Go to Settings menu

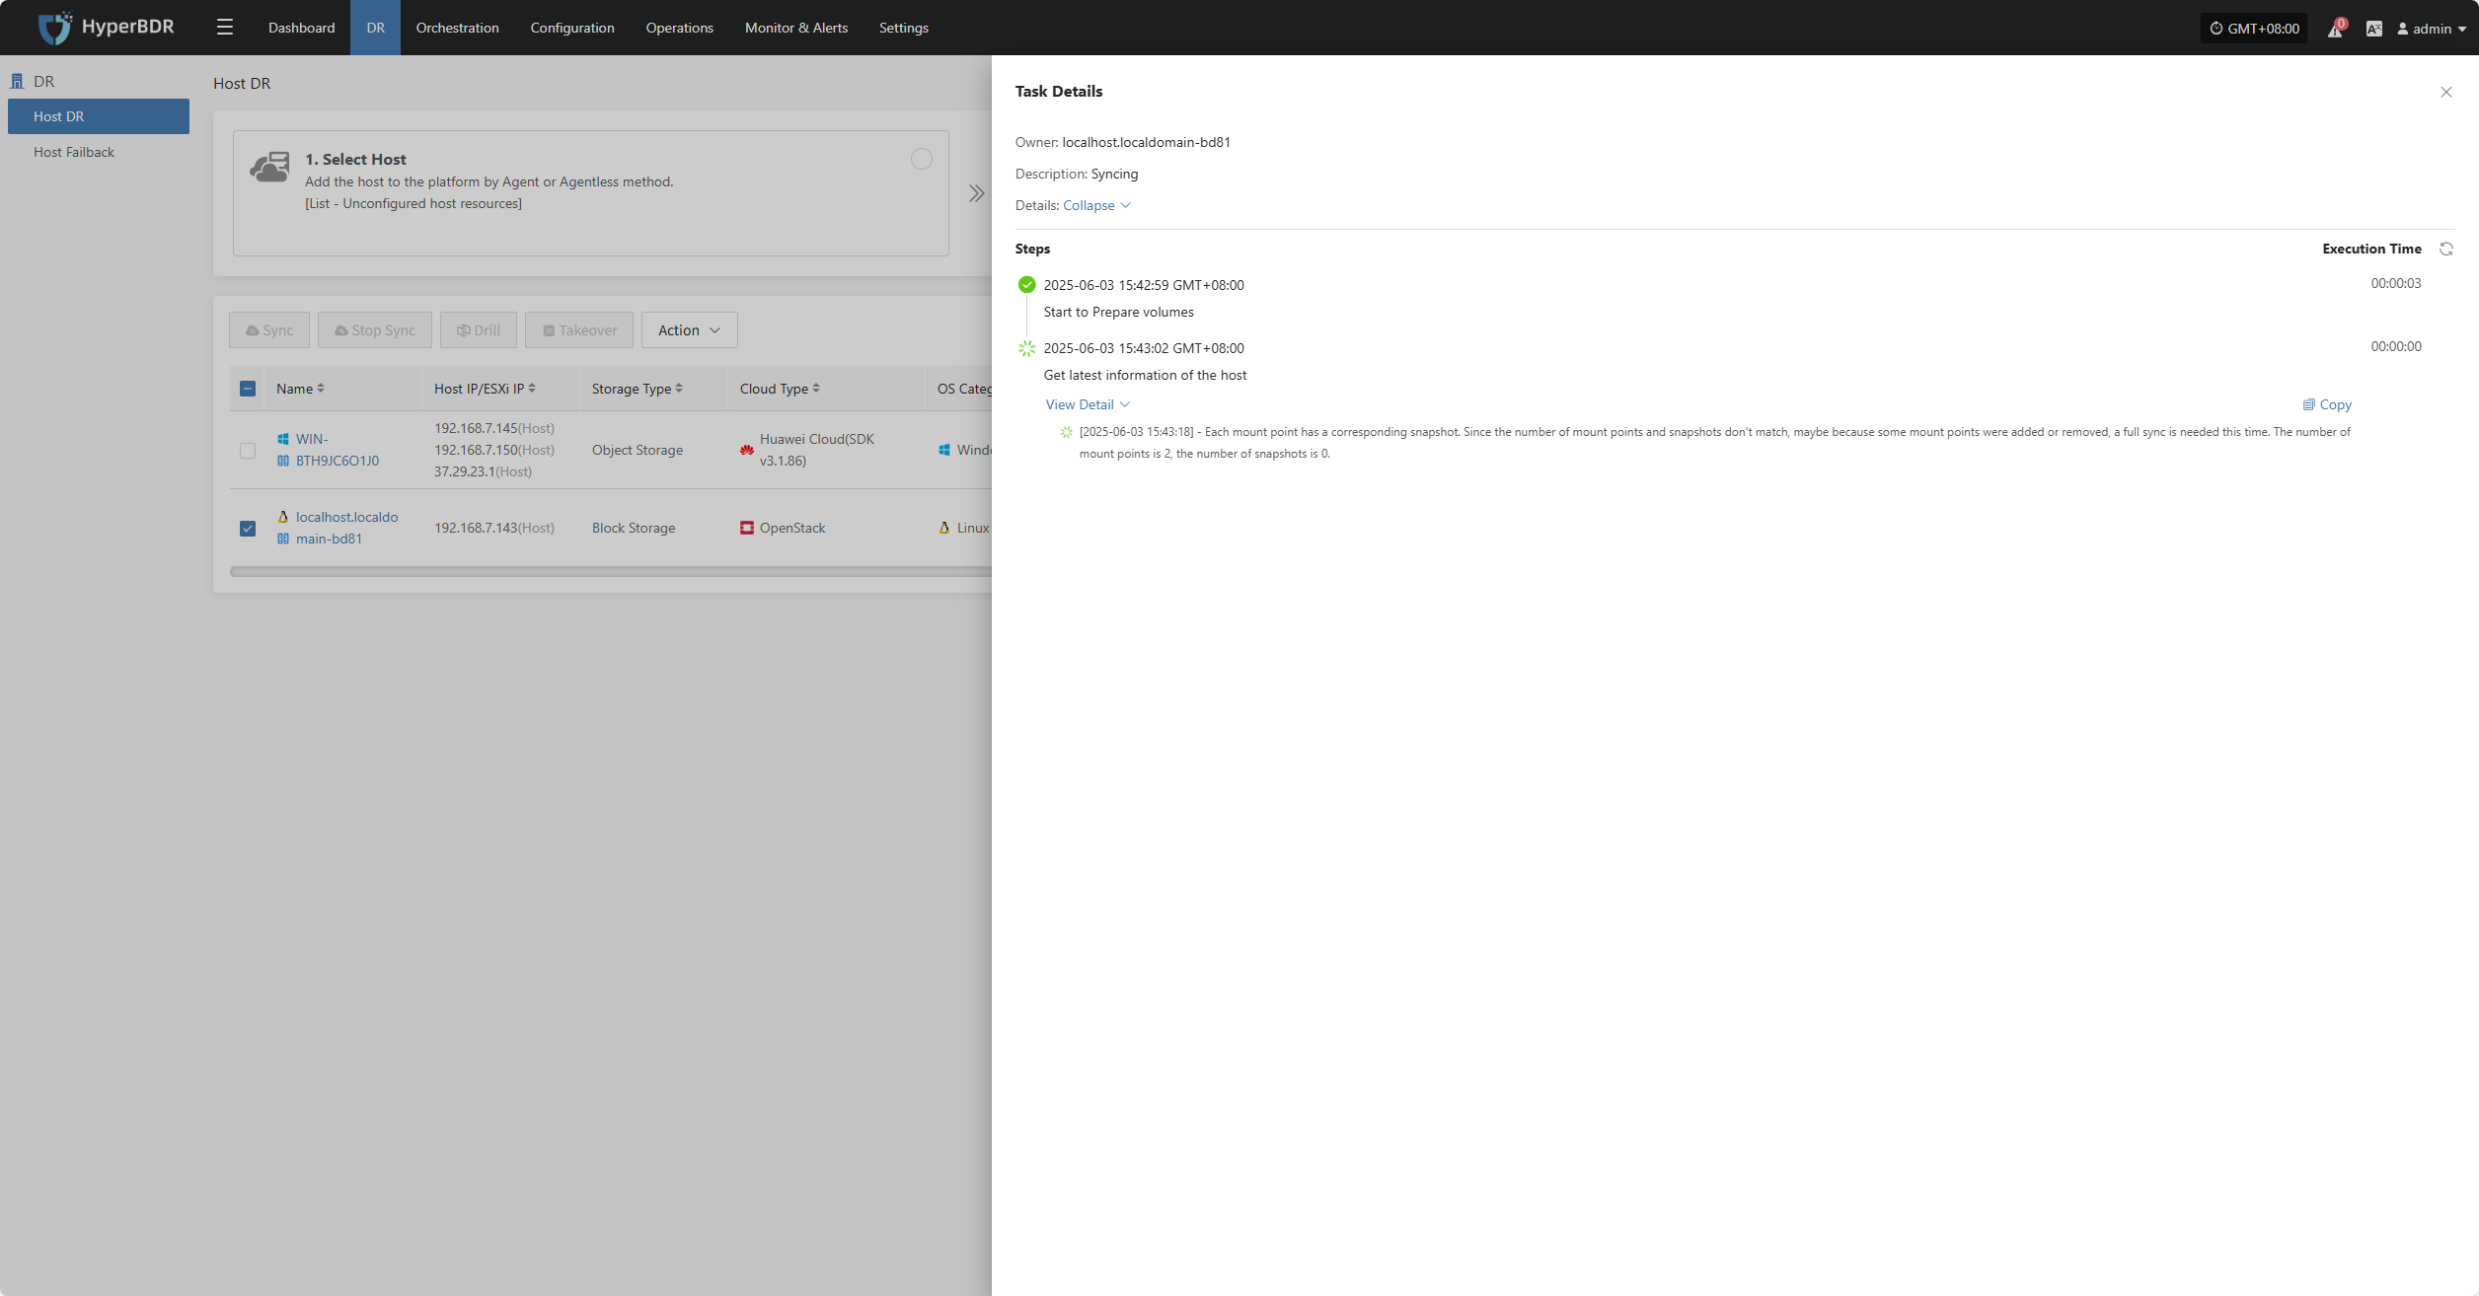[903, 28]
